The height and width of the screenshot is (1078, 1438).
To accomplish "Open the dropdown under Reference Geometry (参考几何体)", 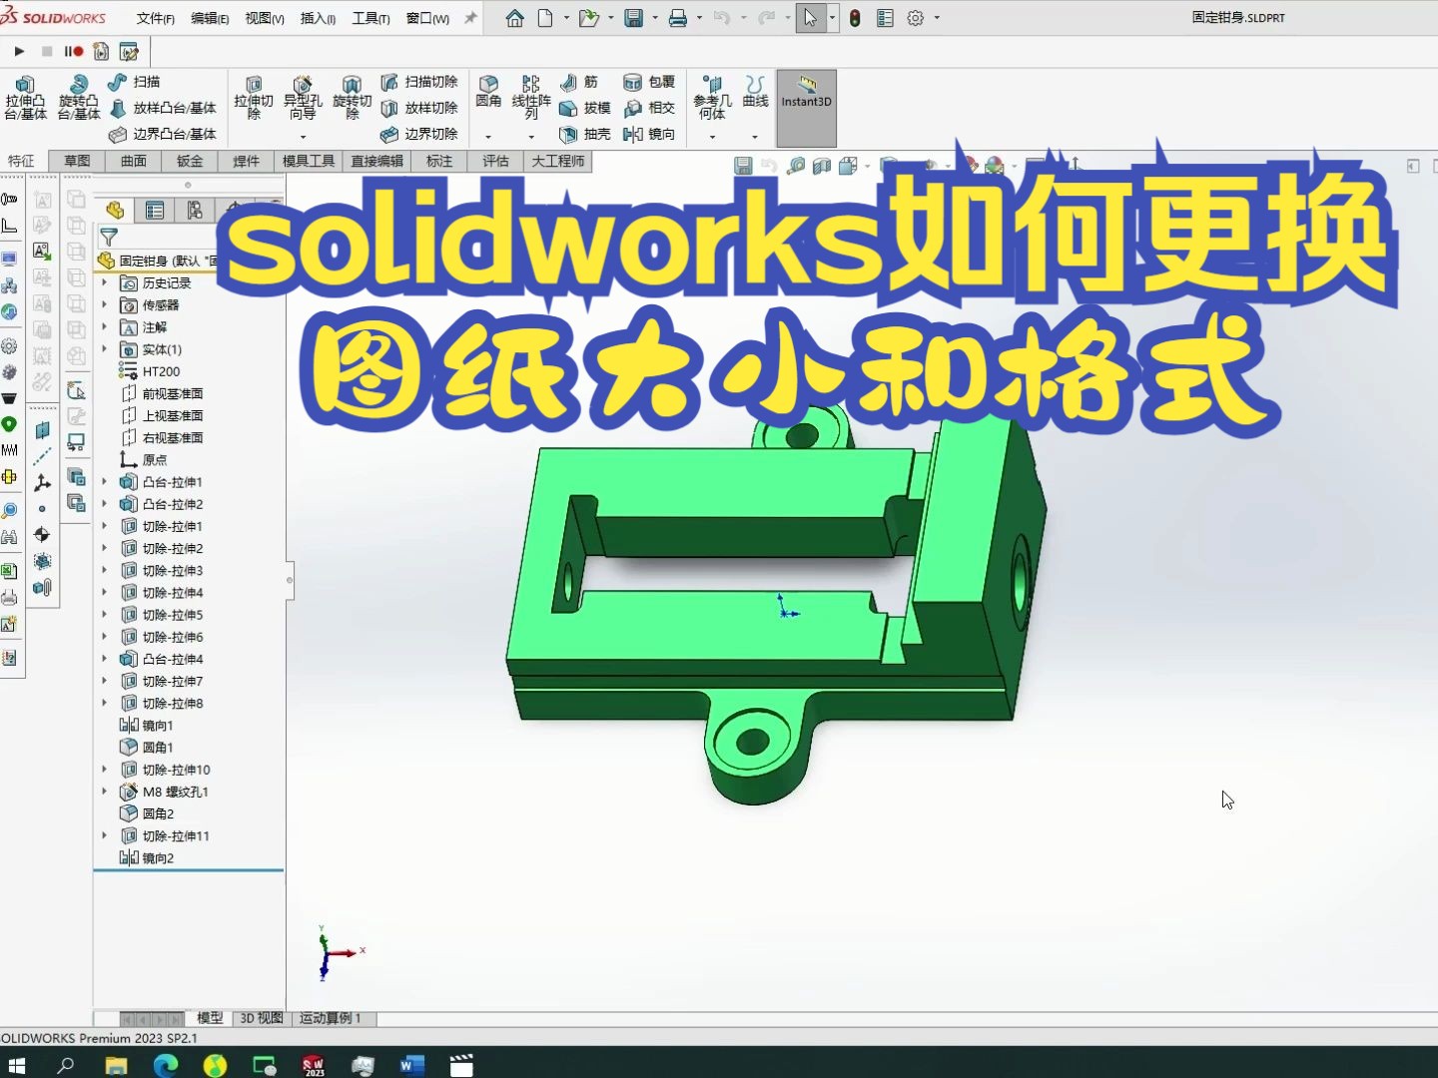I will click(712, 137).
